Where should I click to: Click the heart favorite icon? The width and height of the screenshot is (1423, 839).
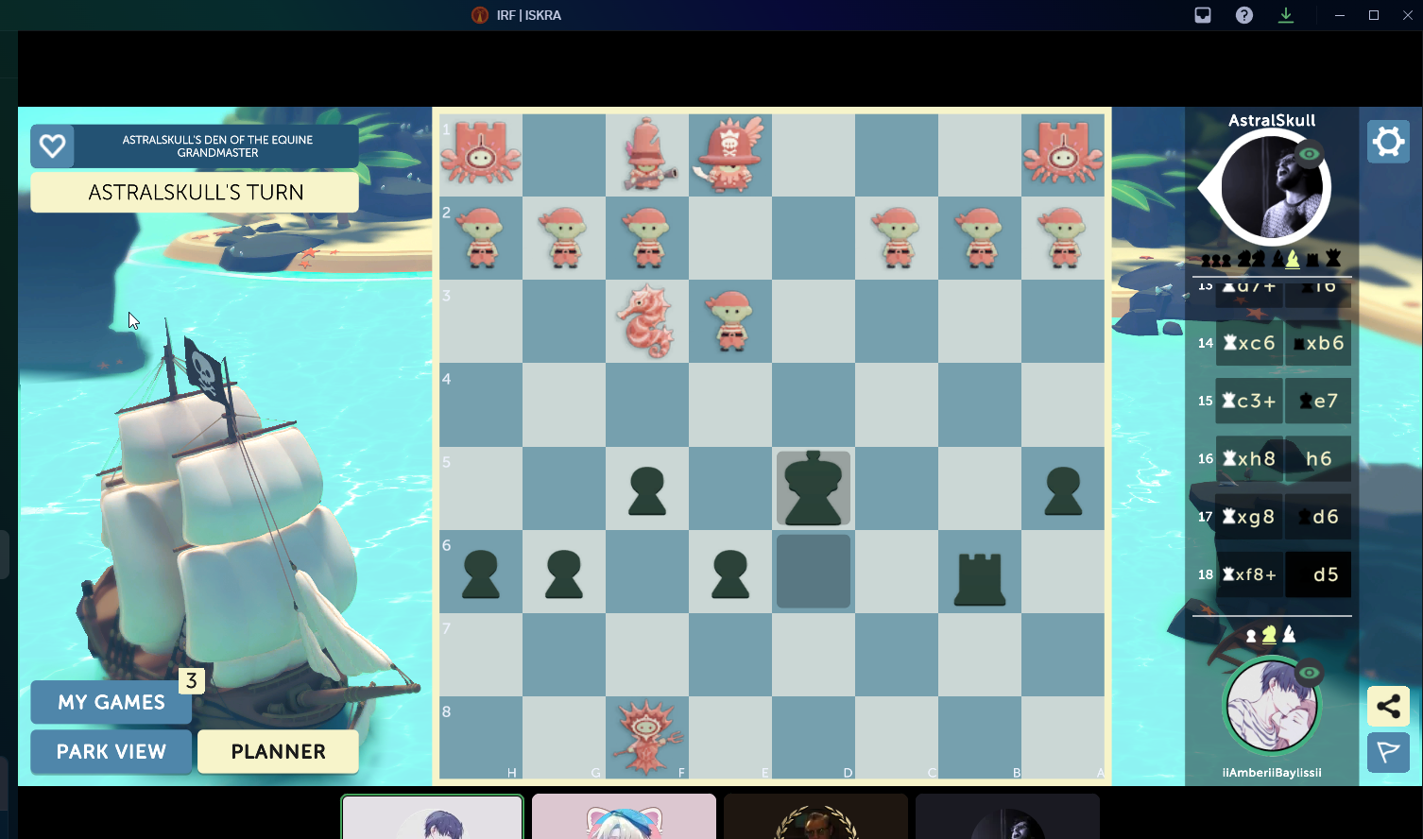pos(52,146)
